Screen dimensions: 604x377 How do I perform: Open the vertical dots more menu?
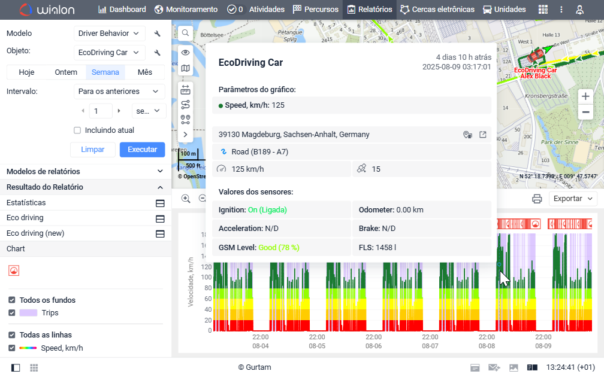[x=561, y=10]
